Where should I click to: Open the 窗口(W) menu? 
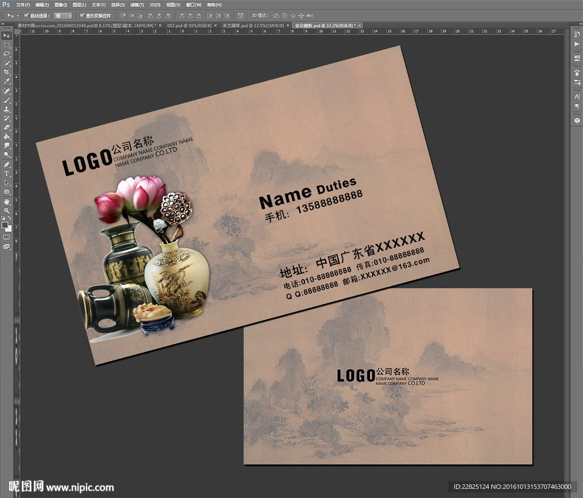[194, 5]
